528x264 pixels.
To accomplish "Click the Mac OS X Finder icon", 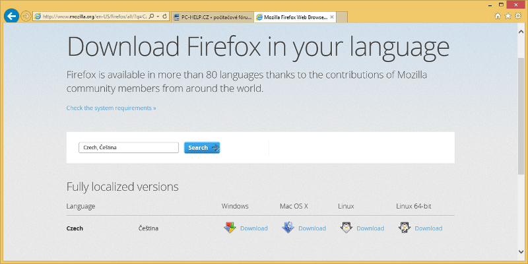I will coord(288,228).
